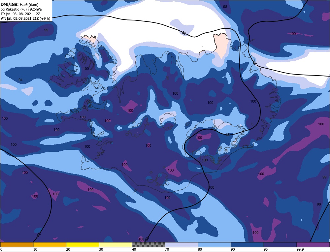Click the bright yellow 20–30 legend swatch
Screen dimensions: 330x252
[x=82, y=245]
